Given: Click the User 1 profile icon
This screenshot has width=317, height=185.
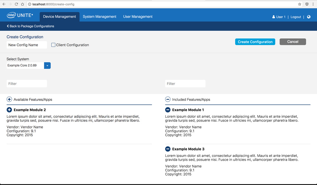Looking at the screenshot, I should (274, 17).
